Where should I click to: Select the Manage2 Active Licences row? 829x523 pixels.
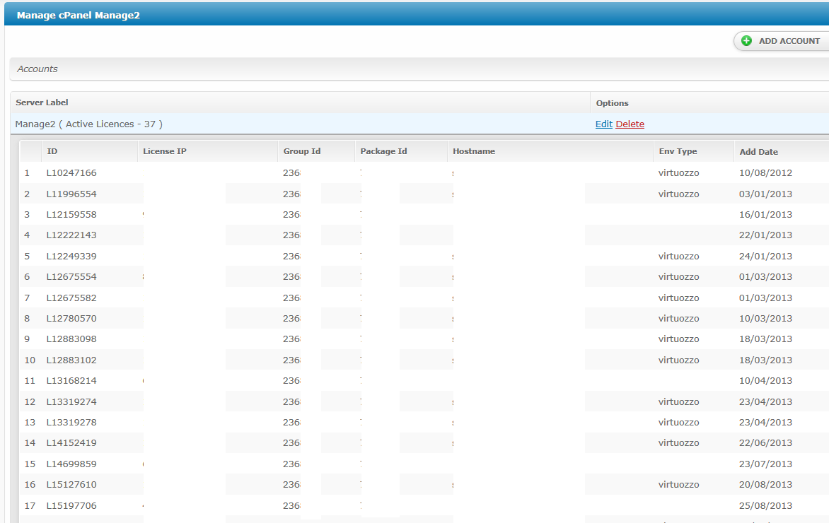pyautogui.click(x=419, y=124)
